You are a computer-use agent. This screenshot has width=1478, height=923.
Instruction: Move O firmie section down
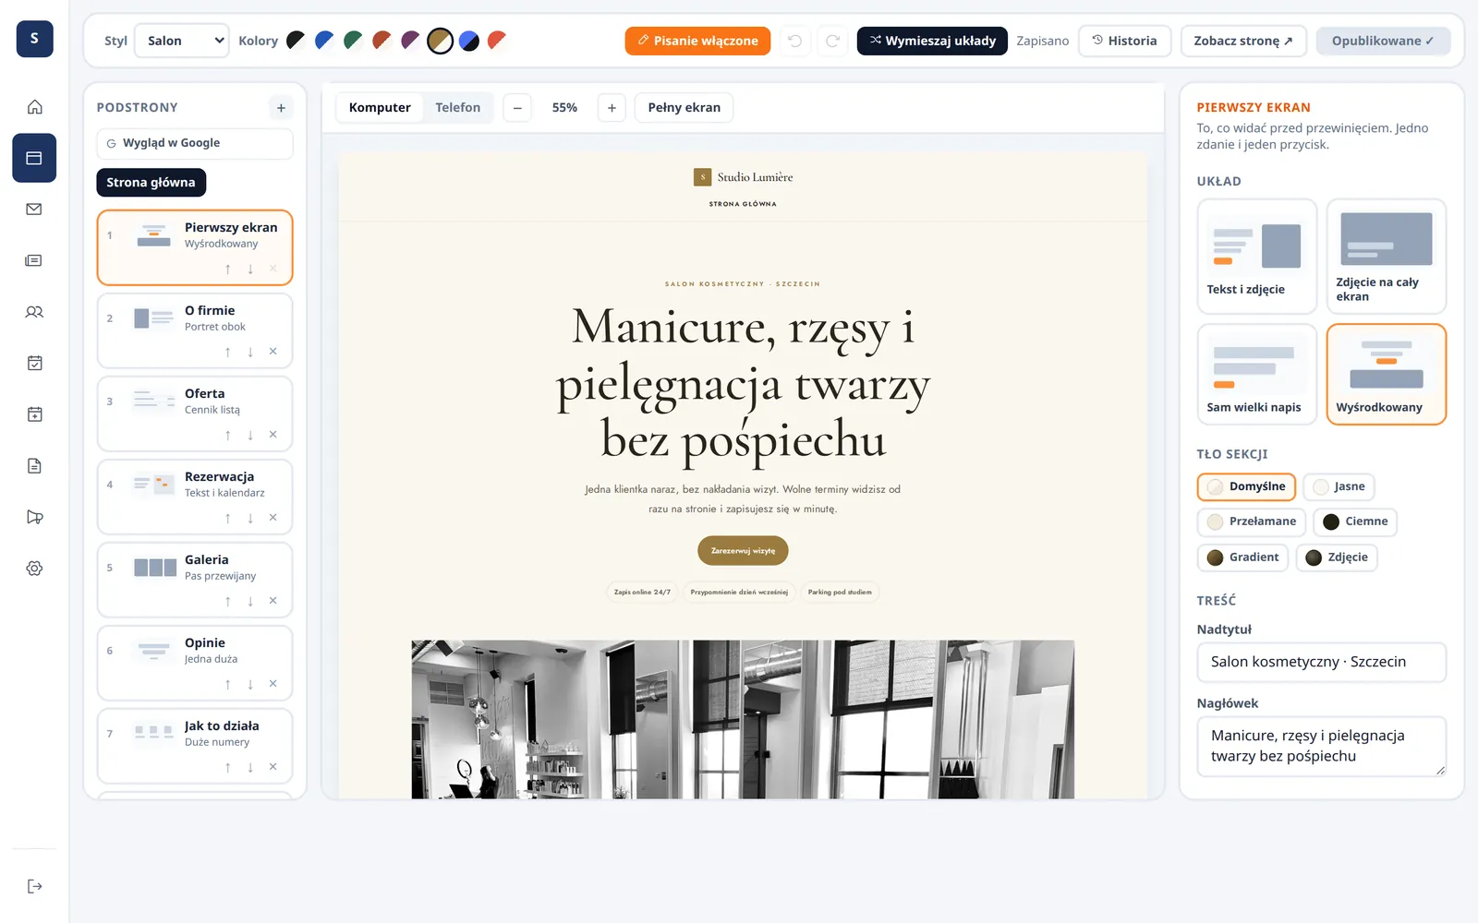point(250,352)
